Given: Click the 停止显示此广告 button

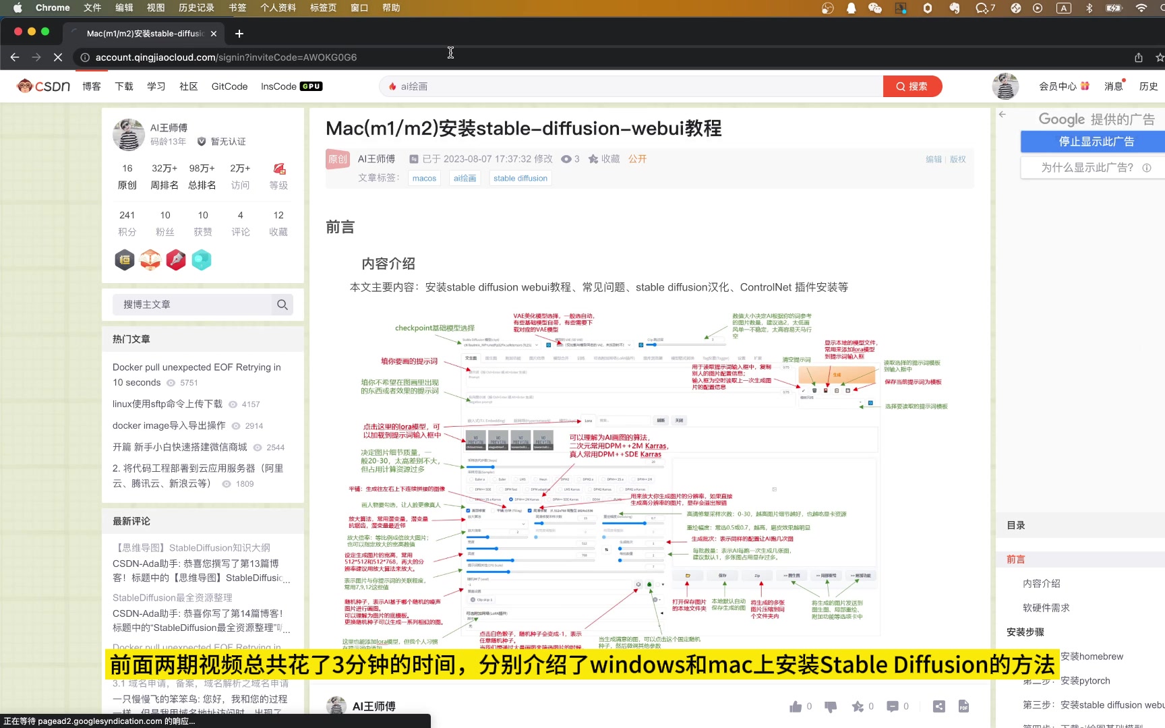Looking at the screenshot, I should 1095,142.
